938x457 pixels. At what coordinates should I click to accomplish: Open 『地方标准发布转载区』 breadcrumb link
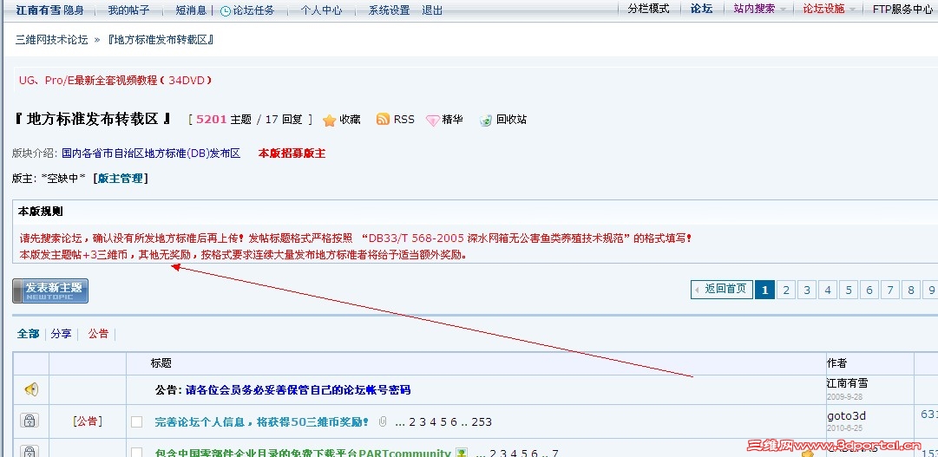161,40
